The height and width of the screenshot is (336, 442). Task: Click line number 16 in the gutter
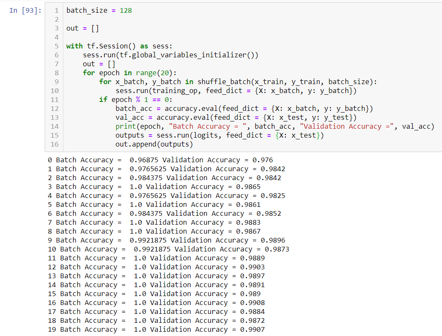(x=55, y=144)
